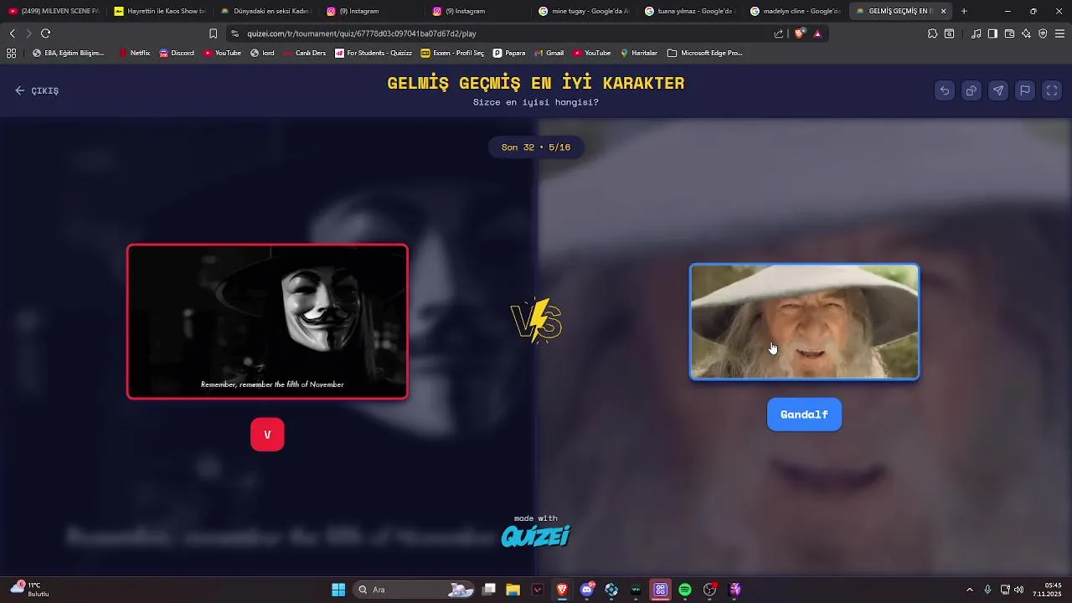Open the Windows Start menu

[x=338, y=590]
